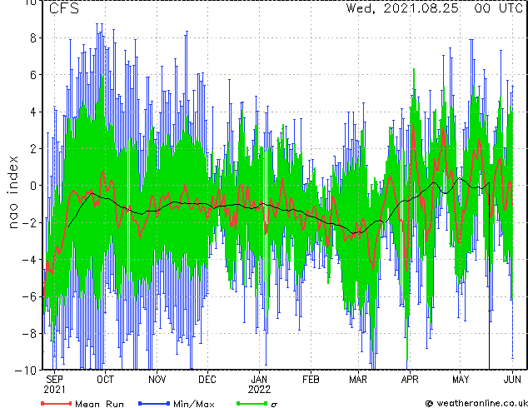Screen dimensions: 528x408
Task: Select the blue Min/Max legend line
Action: click(x=154, y=403)
